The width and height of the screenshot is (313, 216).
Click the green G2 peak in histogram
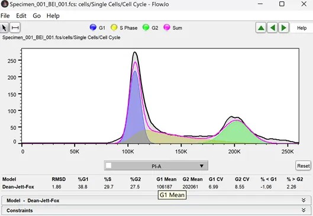pos(237,133)
